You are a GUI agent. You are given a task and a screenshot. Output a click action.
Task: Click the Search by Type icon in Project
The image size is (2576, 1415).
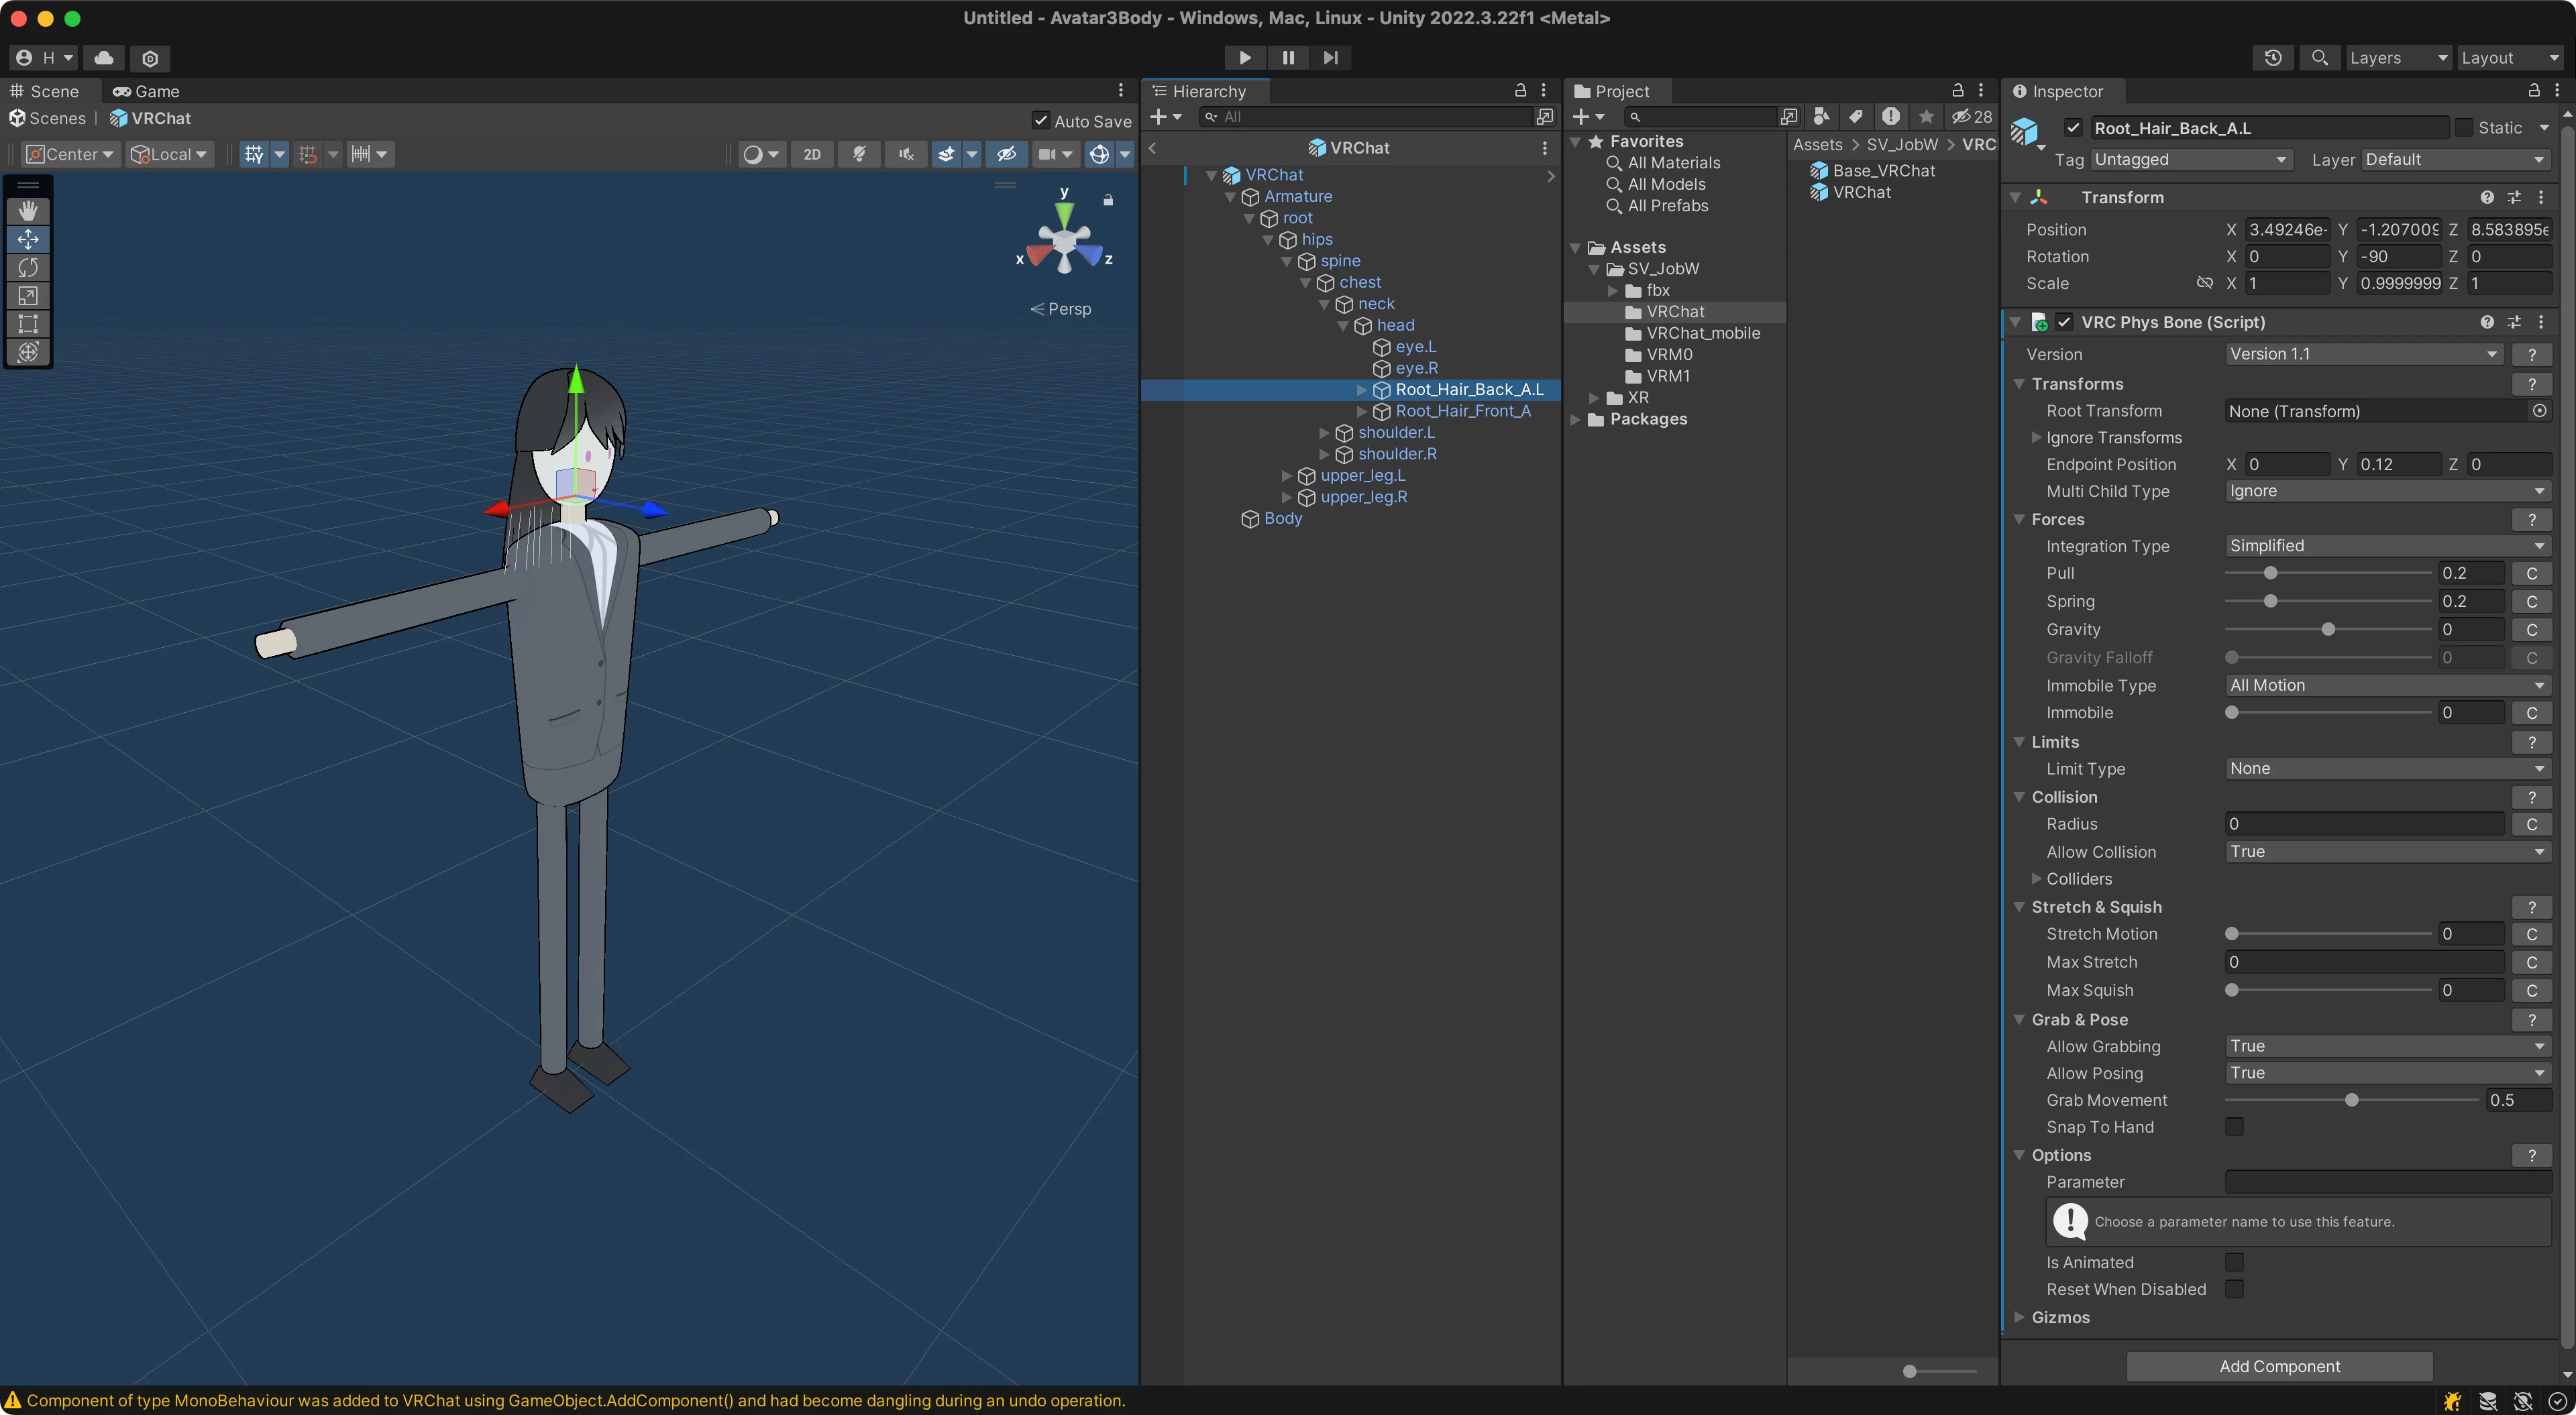[x=1821, y=116]
